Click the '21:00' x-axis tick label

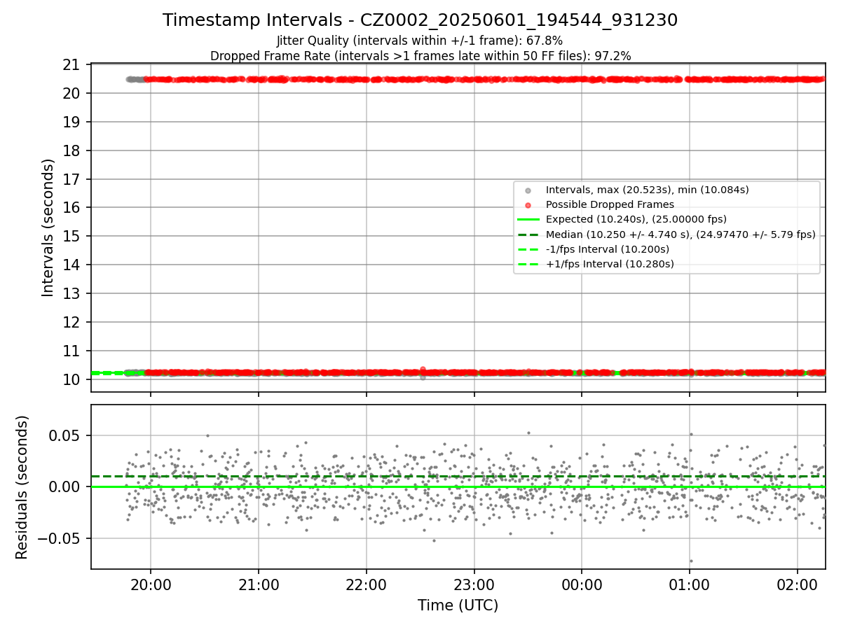pyautogui.click(x=258, y=584)
